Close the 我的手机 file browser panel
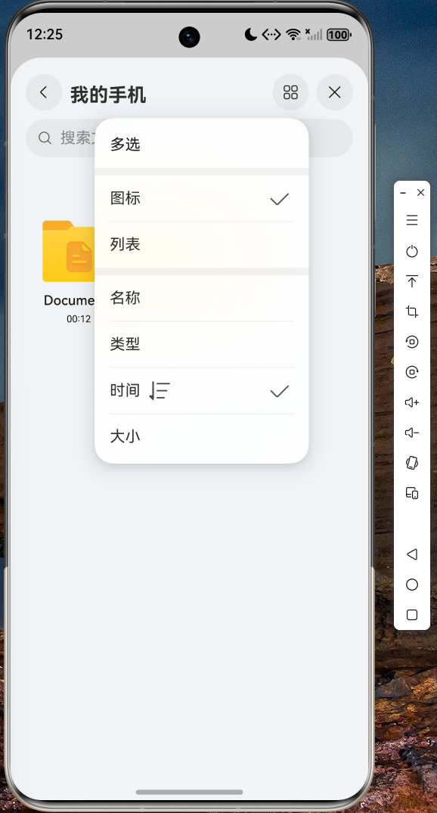 pyautogui.click(x=335, y=93)
